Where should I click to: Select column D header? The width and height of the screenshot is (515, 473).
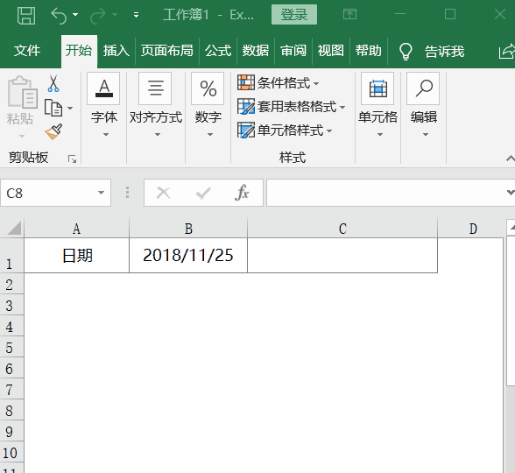click(x=472, y=229)
